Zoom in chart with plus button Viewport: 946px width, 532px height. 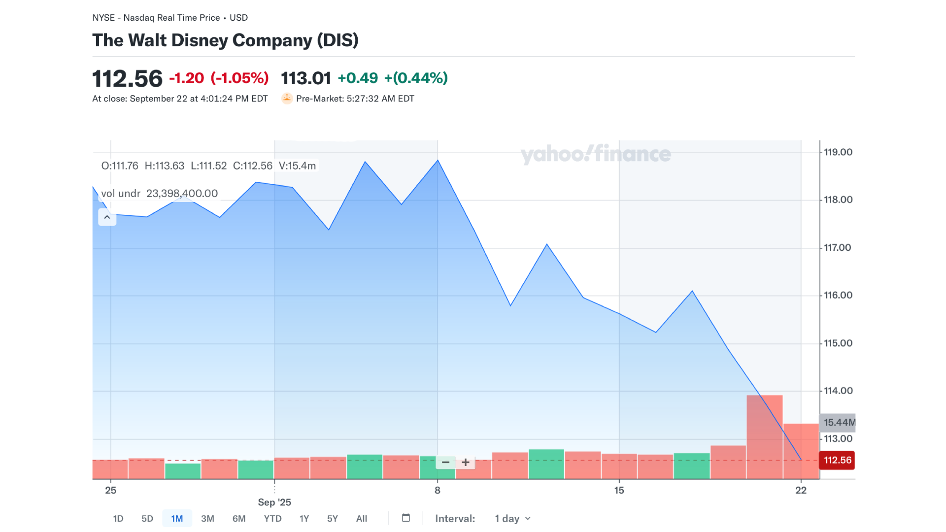pos(466,462)
